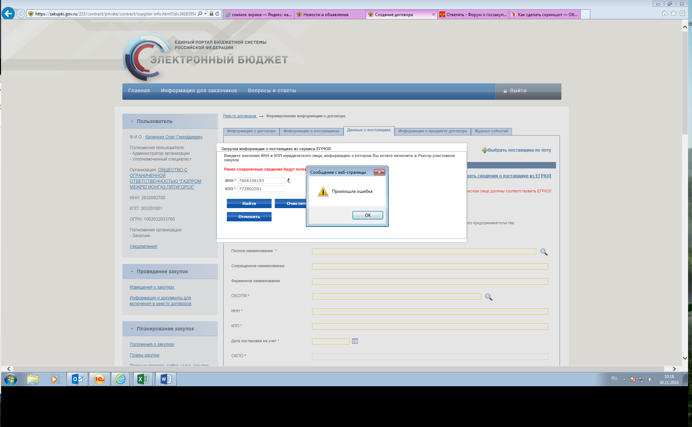This screenshot has width=692, height=427.
Task: Open the Журнал событий tab
Action: 491,131
